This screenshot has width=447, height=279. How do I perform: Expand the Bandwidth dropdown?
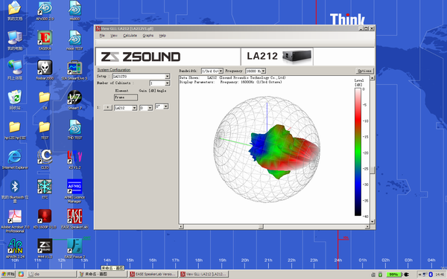tap(212, 71)
